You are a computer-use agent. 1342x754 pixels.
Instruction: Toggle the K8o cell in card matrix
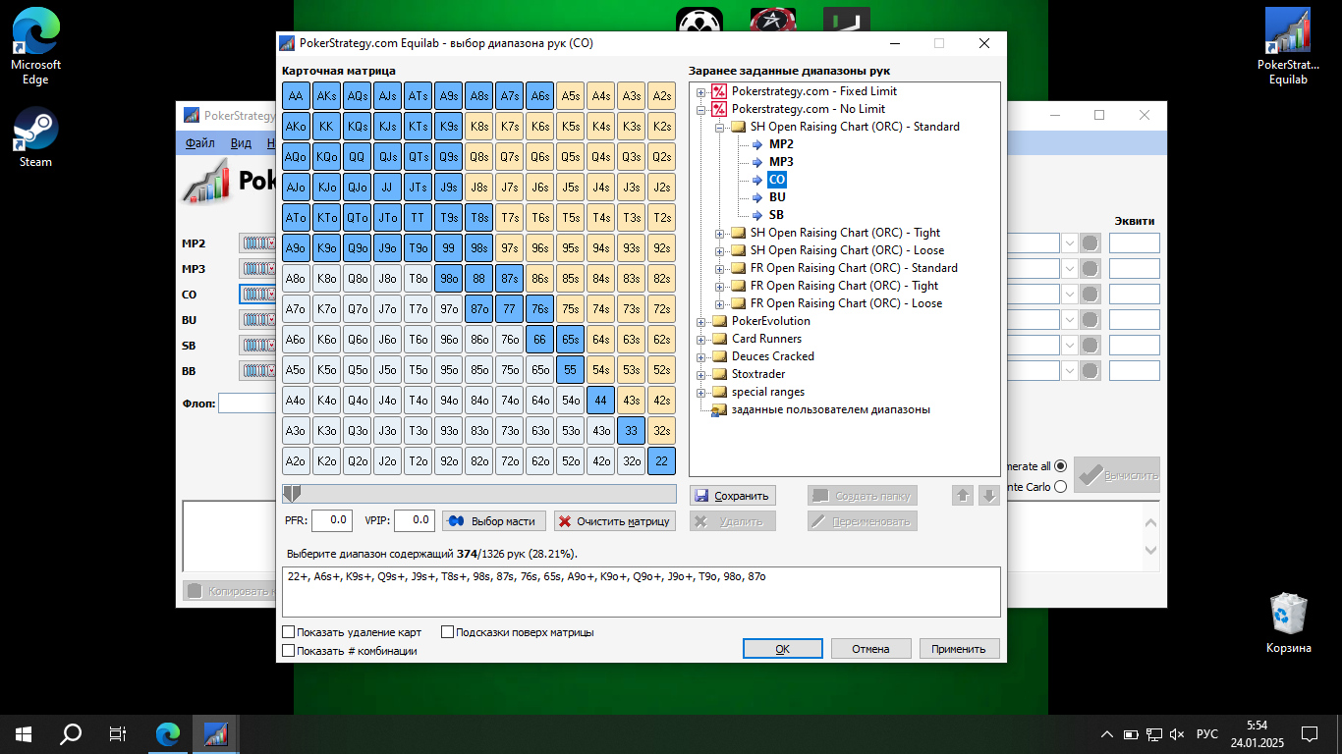coord(326,278)
